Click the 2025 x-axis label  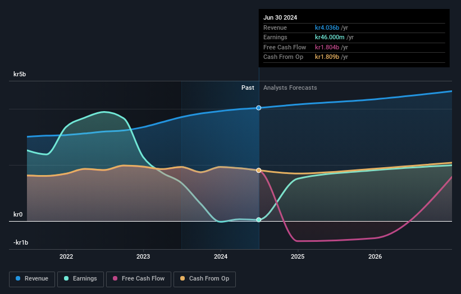click(298, 257)
